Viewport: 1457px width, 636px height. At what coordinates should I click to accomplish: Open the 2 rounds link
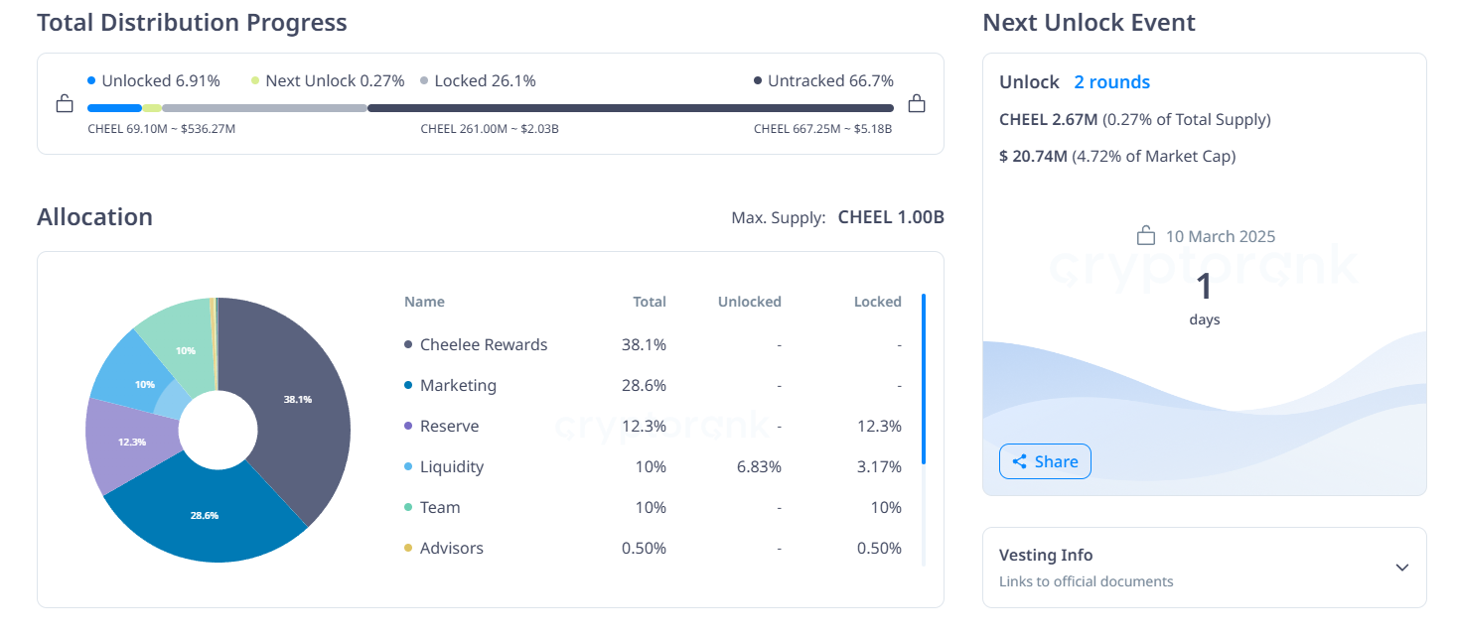pos(1111,82)
